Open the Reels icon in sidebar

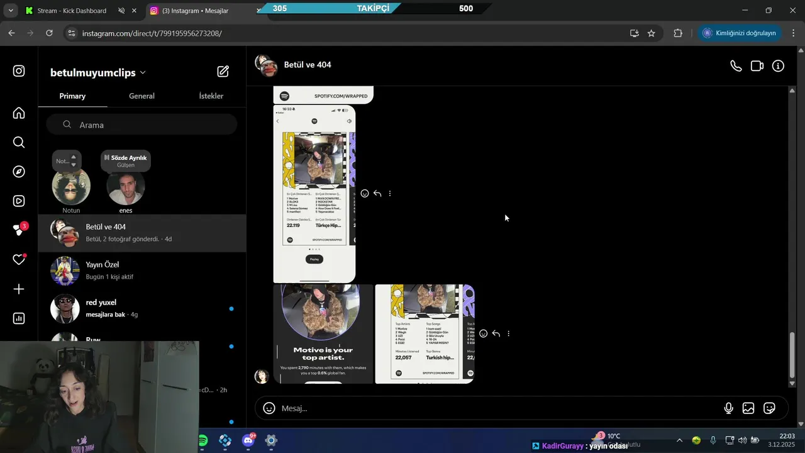(19, 201)
